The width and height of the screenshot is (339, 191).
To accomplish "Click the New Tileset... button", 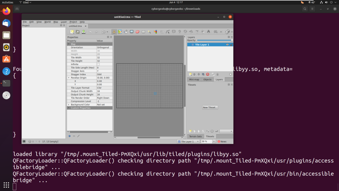I will coord(210,107).
